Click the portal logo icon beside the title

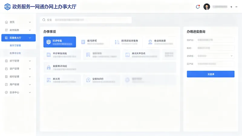[x=7, y=7]
